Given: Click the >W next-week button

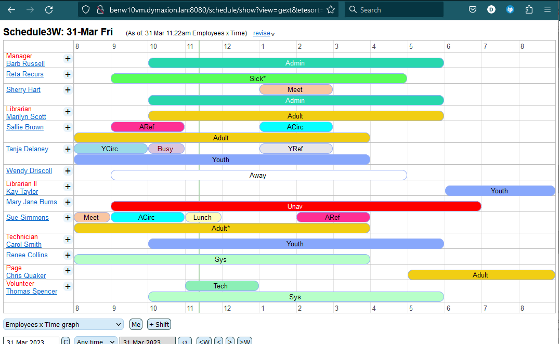Looking at the screenshot, I should [244, 341].
